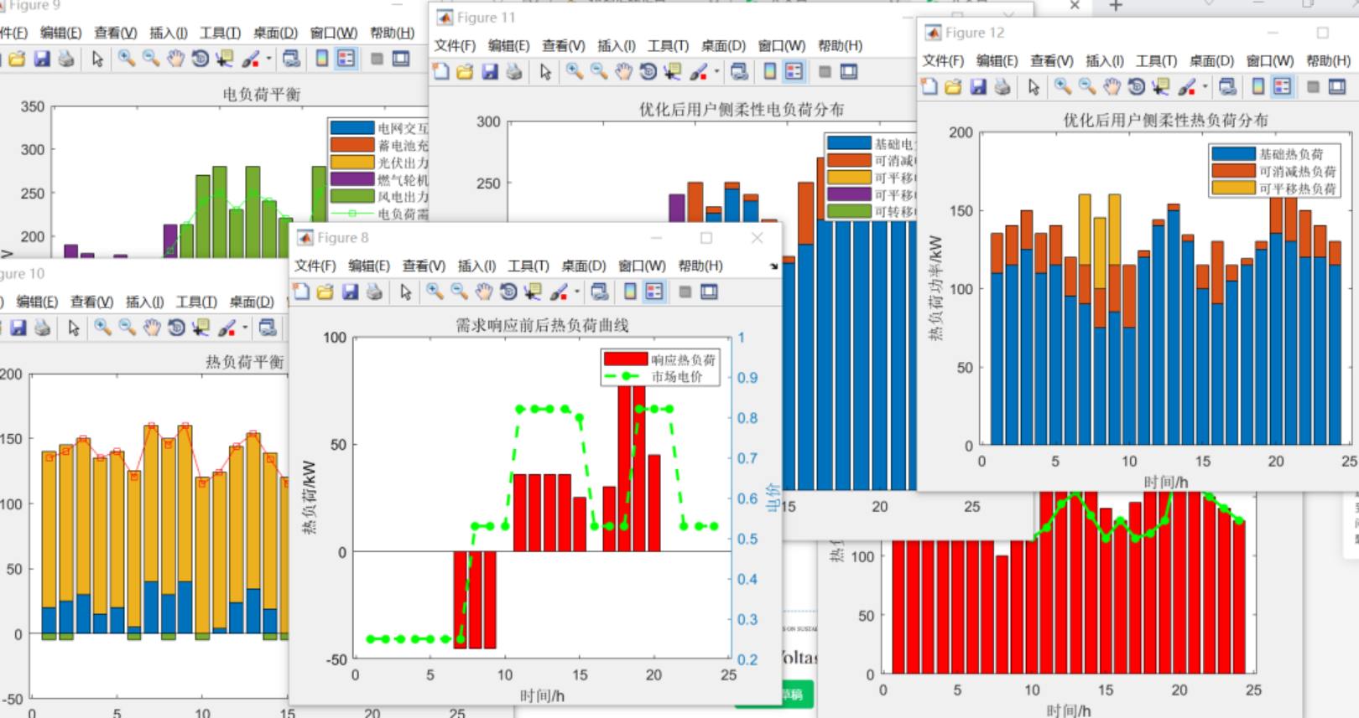Expand brush color dropdown in Figure 9
This screenshot has width=1359, height=718.
point(268,59)
